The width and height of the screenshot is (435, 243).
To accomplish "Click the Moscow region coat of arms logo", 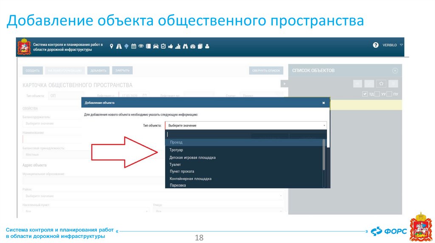I will pos(24,47).
